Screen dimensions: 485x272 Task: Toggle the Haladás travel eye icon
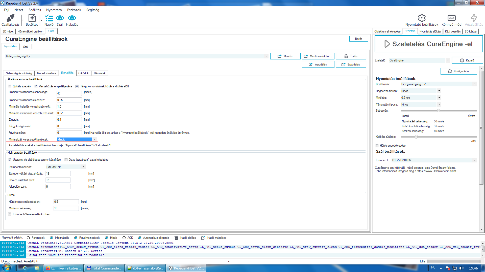[72, 18]
